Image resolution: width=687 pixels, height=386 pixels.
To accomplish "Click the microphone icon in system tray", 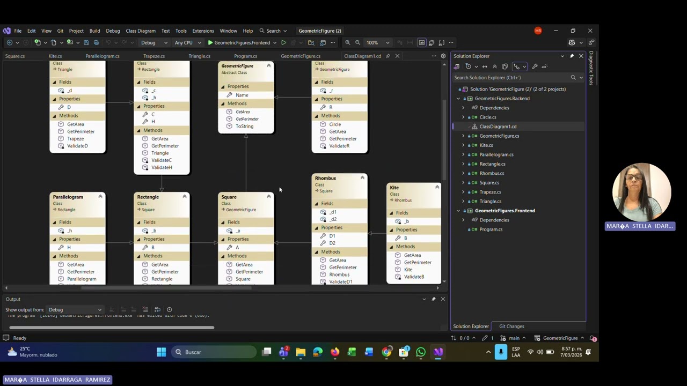I will [500, 352].
